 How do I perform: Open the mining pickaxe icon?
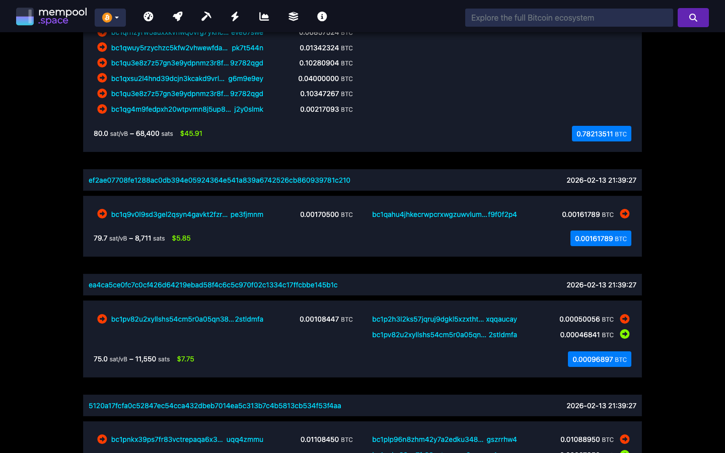(x=206, y=16)
